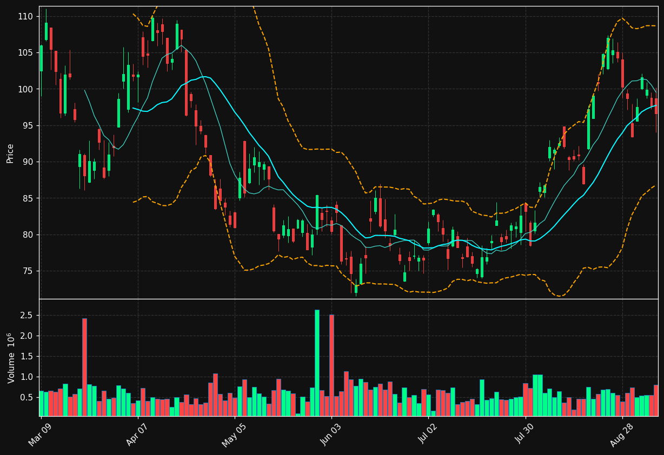Click the 75 price axis label
This screenshot has width=664, height=455.
[28, 271]
